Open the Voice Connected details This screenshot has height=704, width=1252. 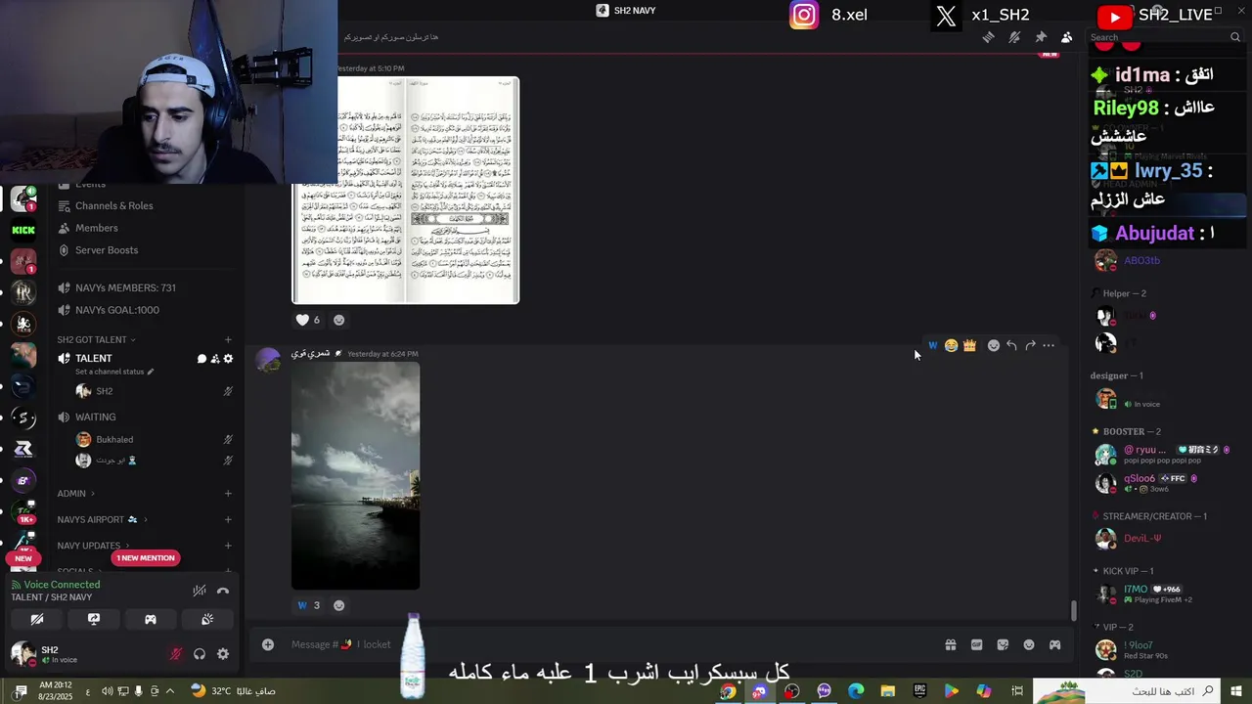coord(62,585)
